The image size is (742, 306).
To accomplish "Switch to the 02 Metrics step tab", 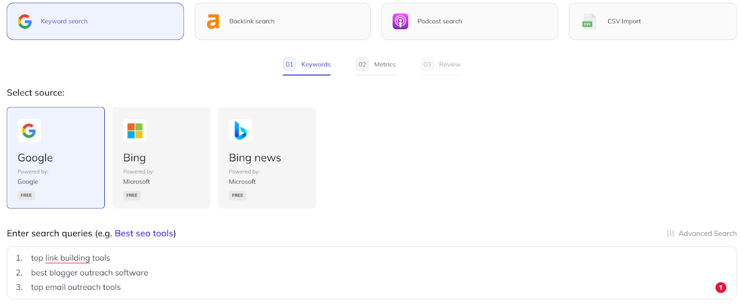I will click(376, 65).
